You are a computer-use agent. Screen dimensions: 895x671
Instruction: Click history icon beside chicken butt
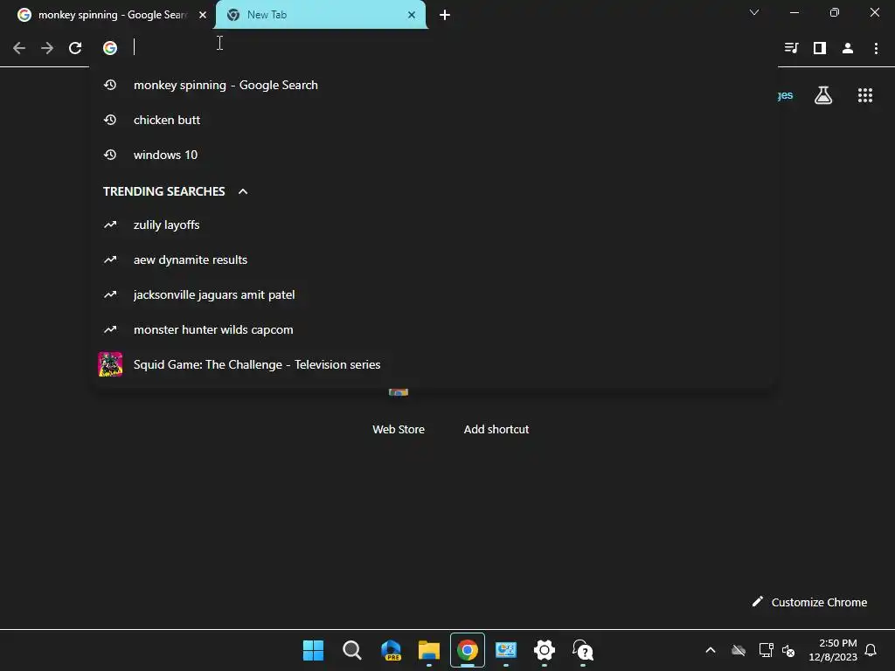click(110, 120)
